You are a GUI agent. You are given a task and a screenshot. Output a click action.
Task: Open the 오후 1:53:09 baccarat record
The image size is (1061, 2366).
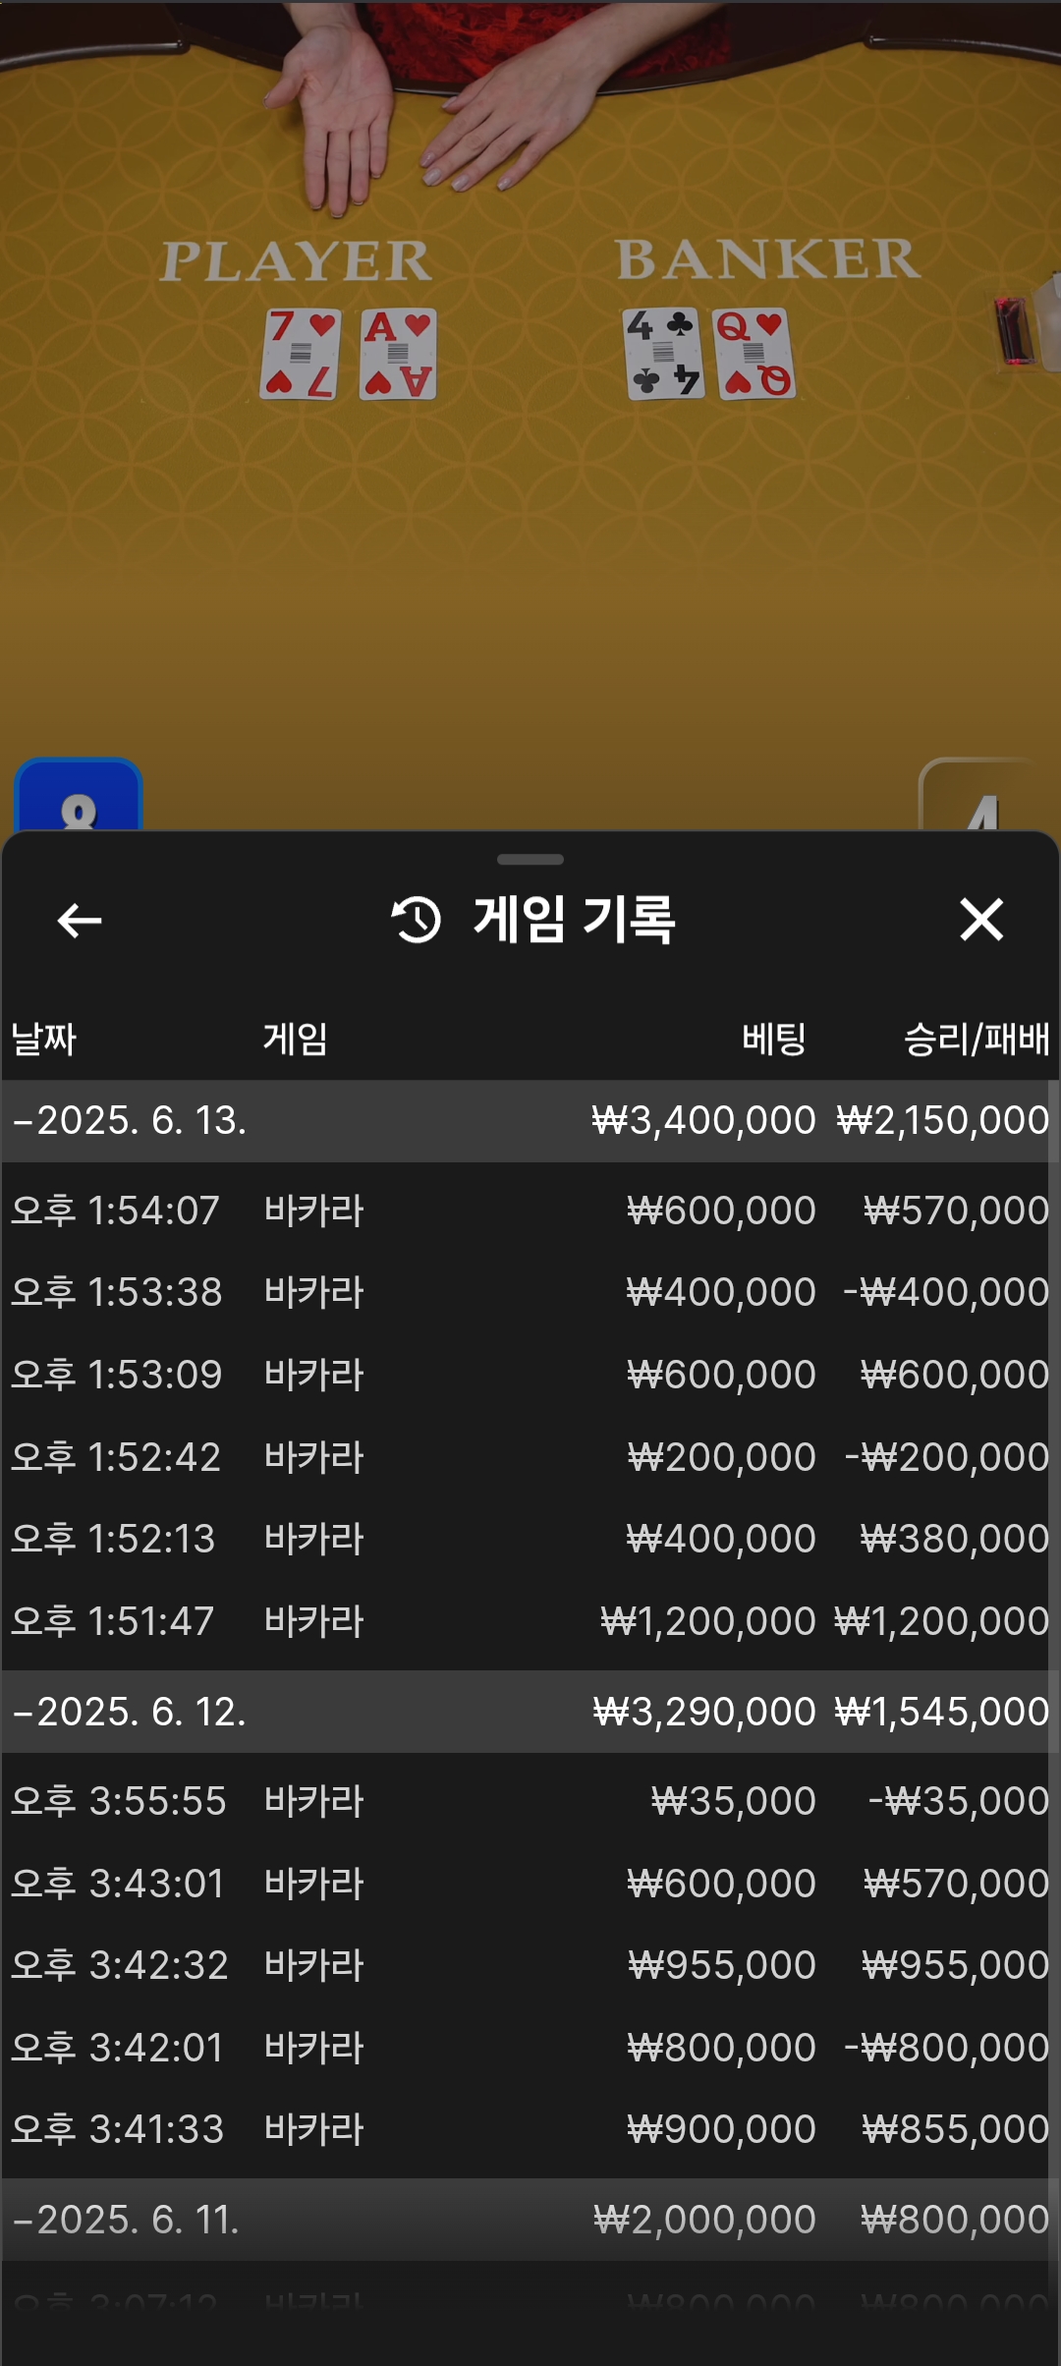(x=530, y=1375)
